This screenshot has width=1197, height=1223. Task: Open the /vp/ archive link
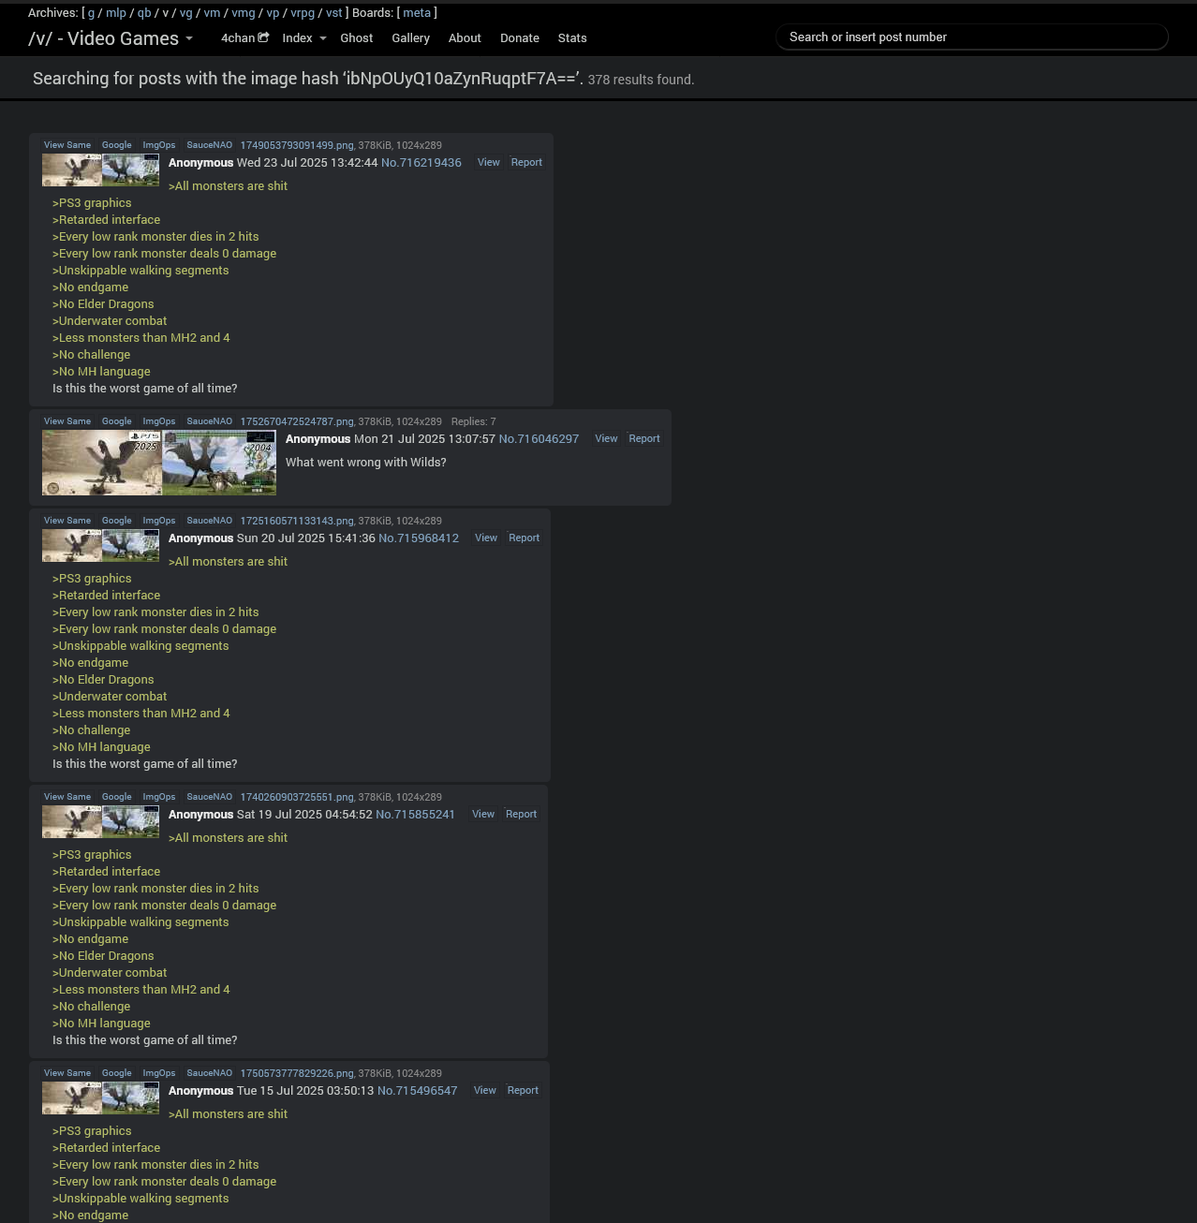pos(273,13)
